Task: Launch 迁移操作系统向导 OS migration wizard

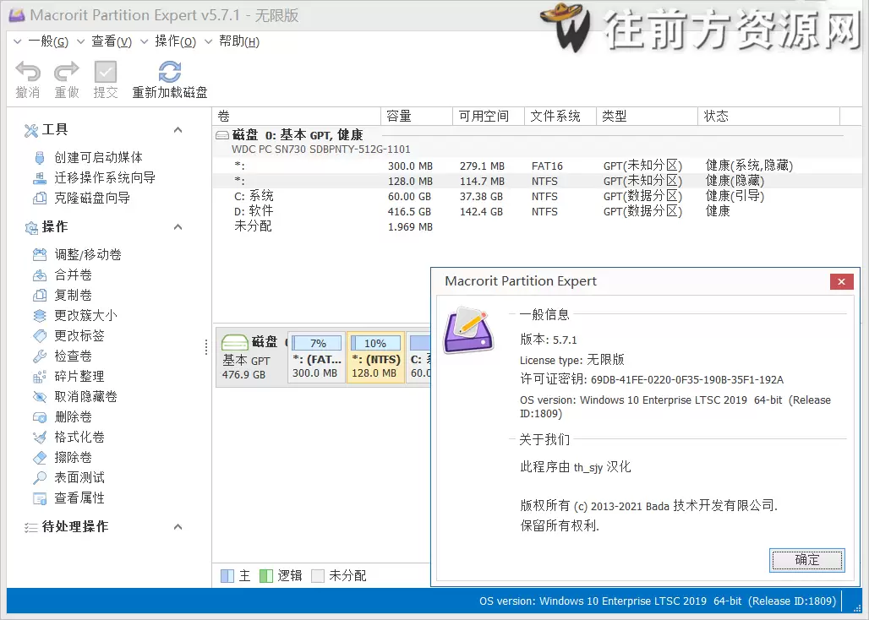Action: pyautogui.click(x=104, y=177)
